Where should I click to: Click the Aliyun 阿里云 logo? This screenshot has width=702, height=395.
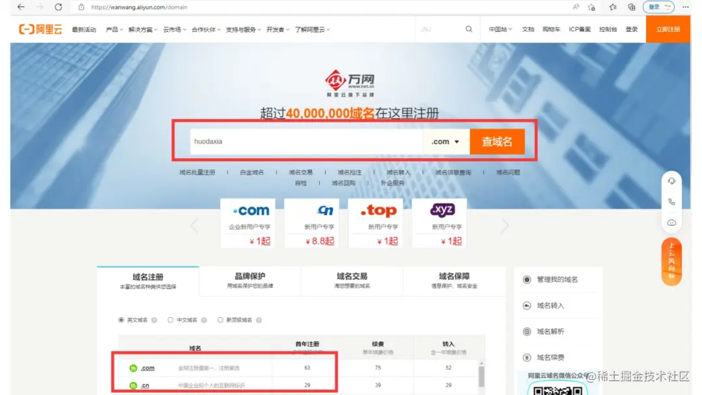point(40,29)
